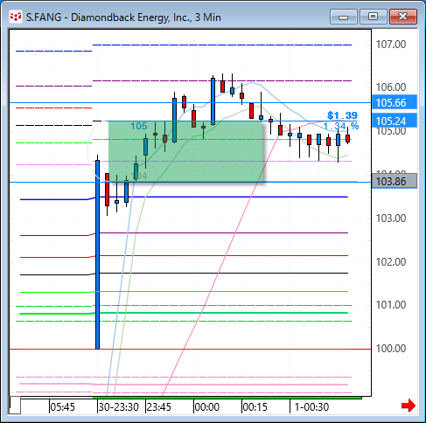Click the 101.00 price axis label

391,305
